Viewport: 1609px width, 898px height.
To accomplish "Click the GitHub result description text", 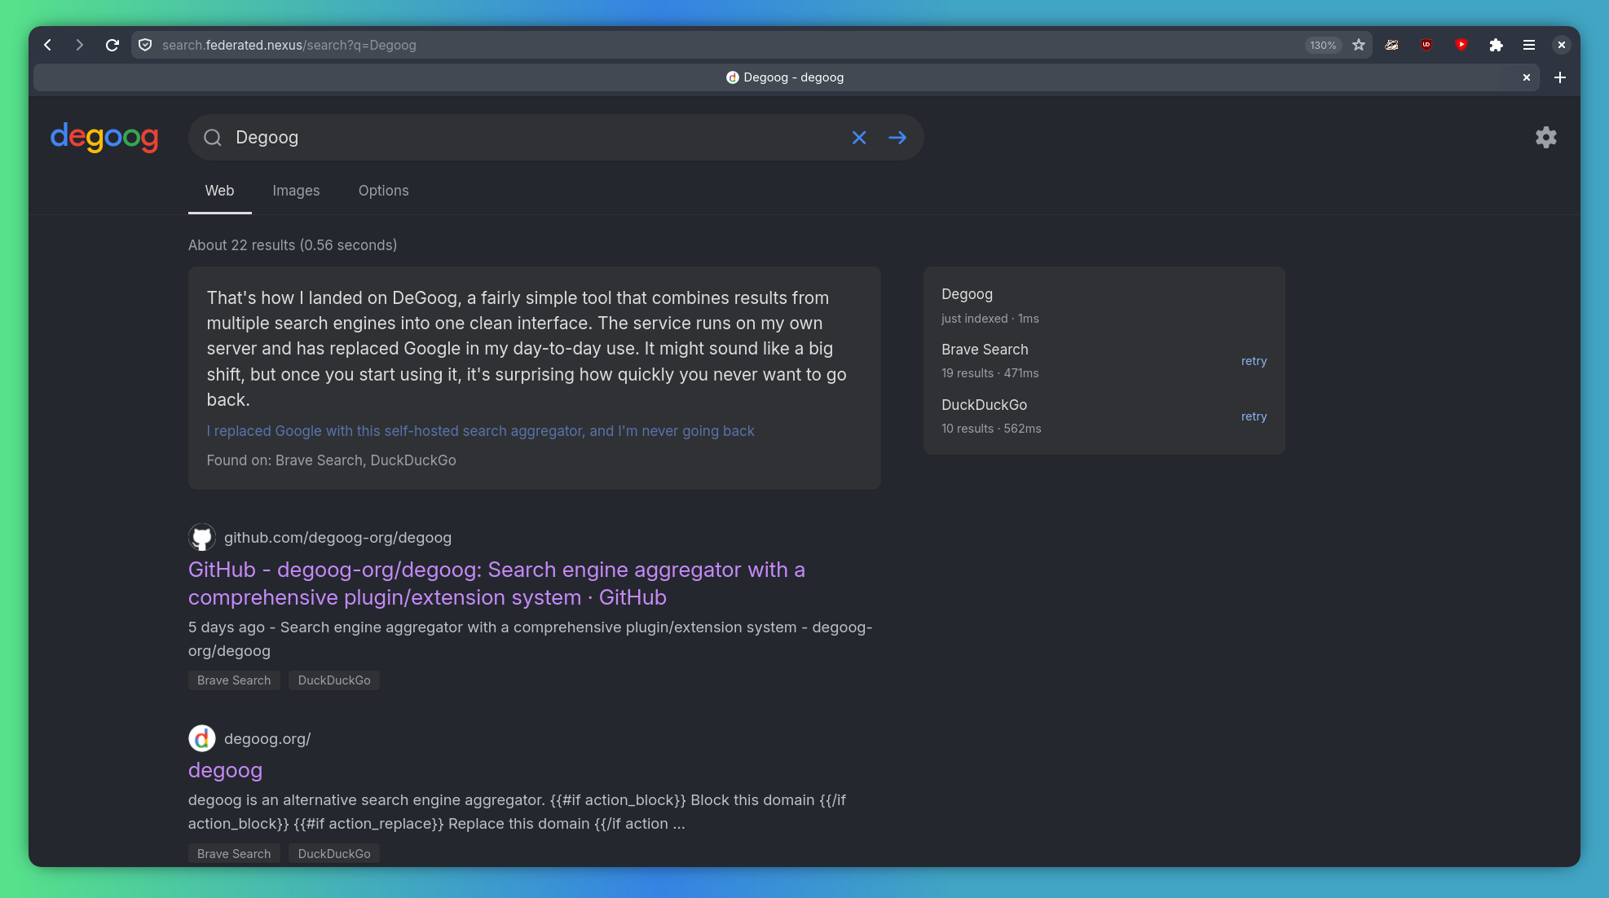I will (531, 639).
